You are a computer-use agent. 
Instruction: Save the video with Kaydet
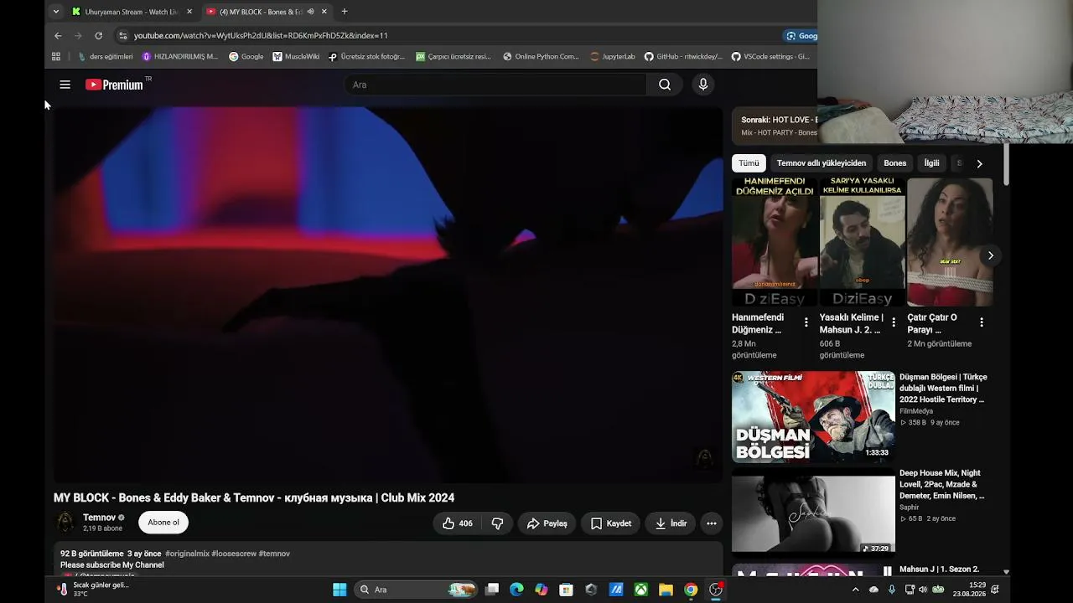[610, 523]
